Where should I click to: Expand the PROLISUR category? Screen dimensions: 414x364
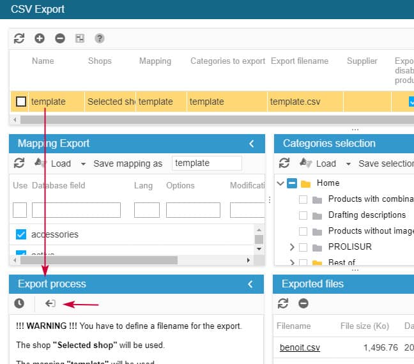292,246
